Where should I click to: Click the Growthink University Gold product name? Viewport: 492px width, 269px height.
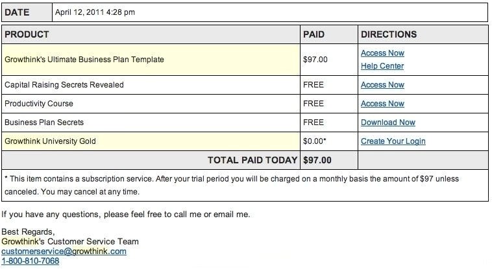coord(51,141)
